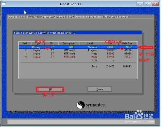Click the Data Size column header

coord(127,43)
